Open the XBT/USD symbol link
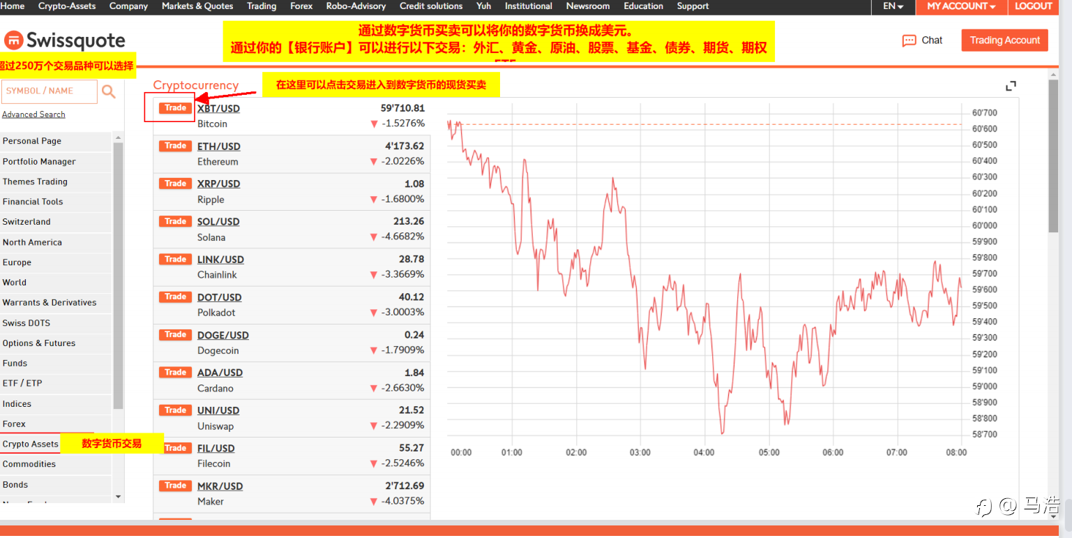This screenshot has height=538, width=1072. pos(218,109)
